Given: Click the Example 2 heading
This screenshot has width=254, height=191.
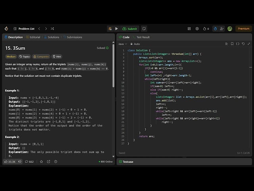Looking at the screenshot, I should tap(12, 137).
